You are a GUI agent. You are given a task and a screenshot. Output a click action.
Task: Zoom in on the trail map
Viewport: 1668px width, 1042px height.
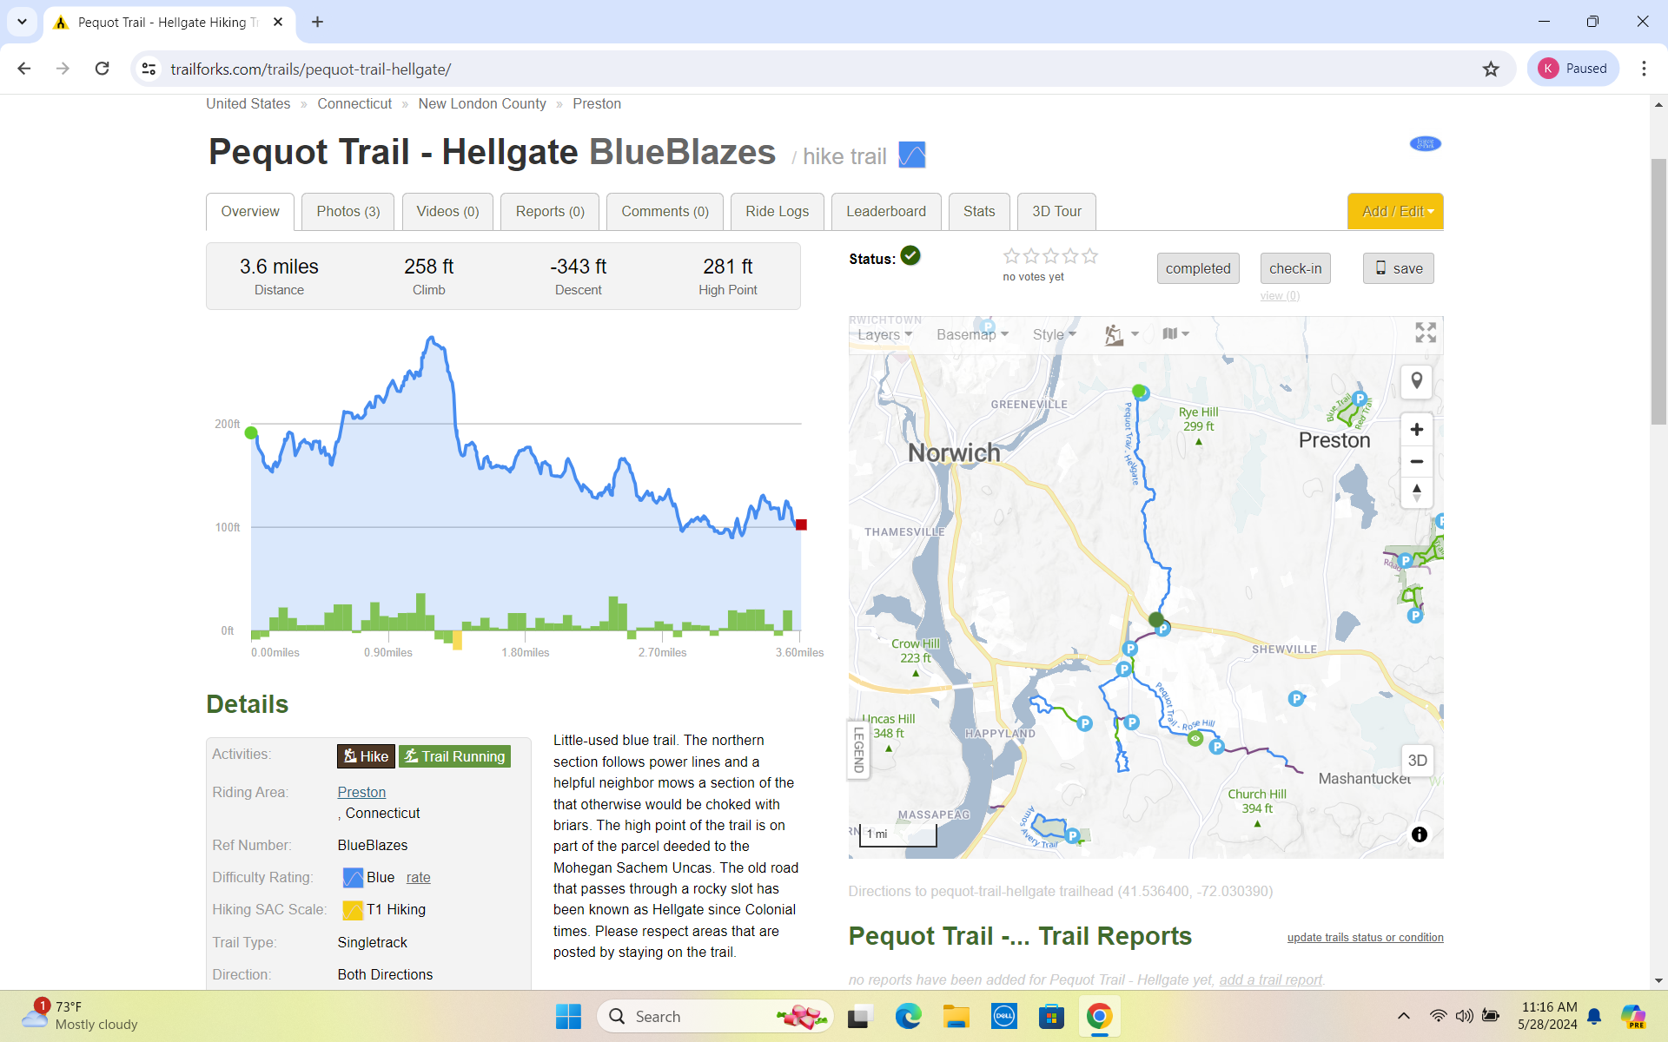[x=1416, y=430]
